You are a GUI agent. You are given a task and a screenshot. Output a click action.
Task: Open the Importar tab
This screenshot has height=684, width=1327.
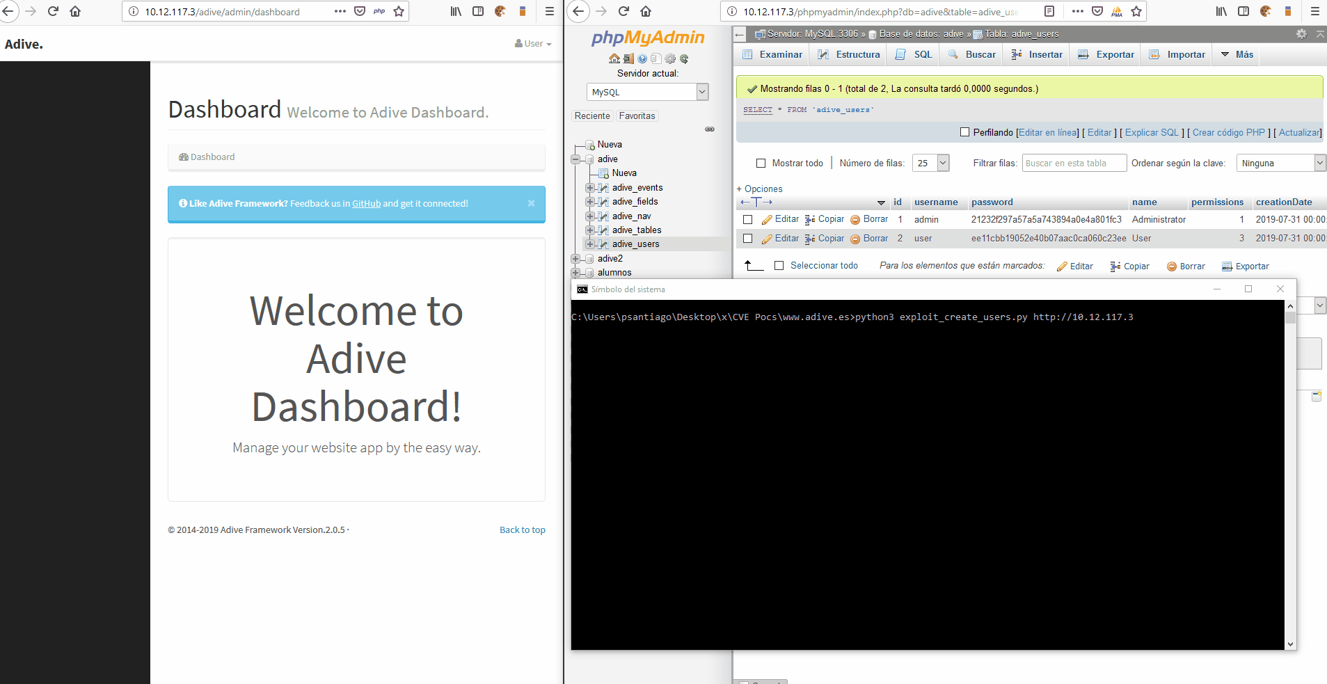pyautogui.click(x=1177, y=54)
